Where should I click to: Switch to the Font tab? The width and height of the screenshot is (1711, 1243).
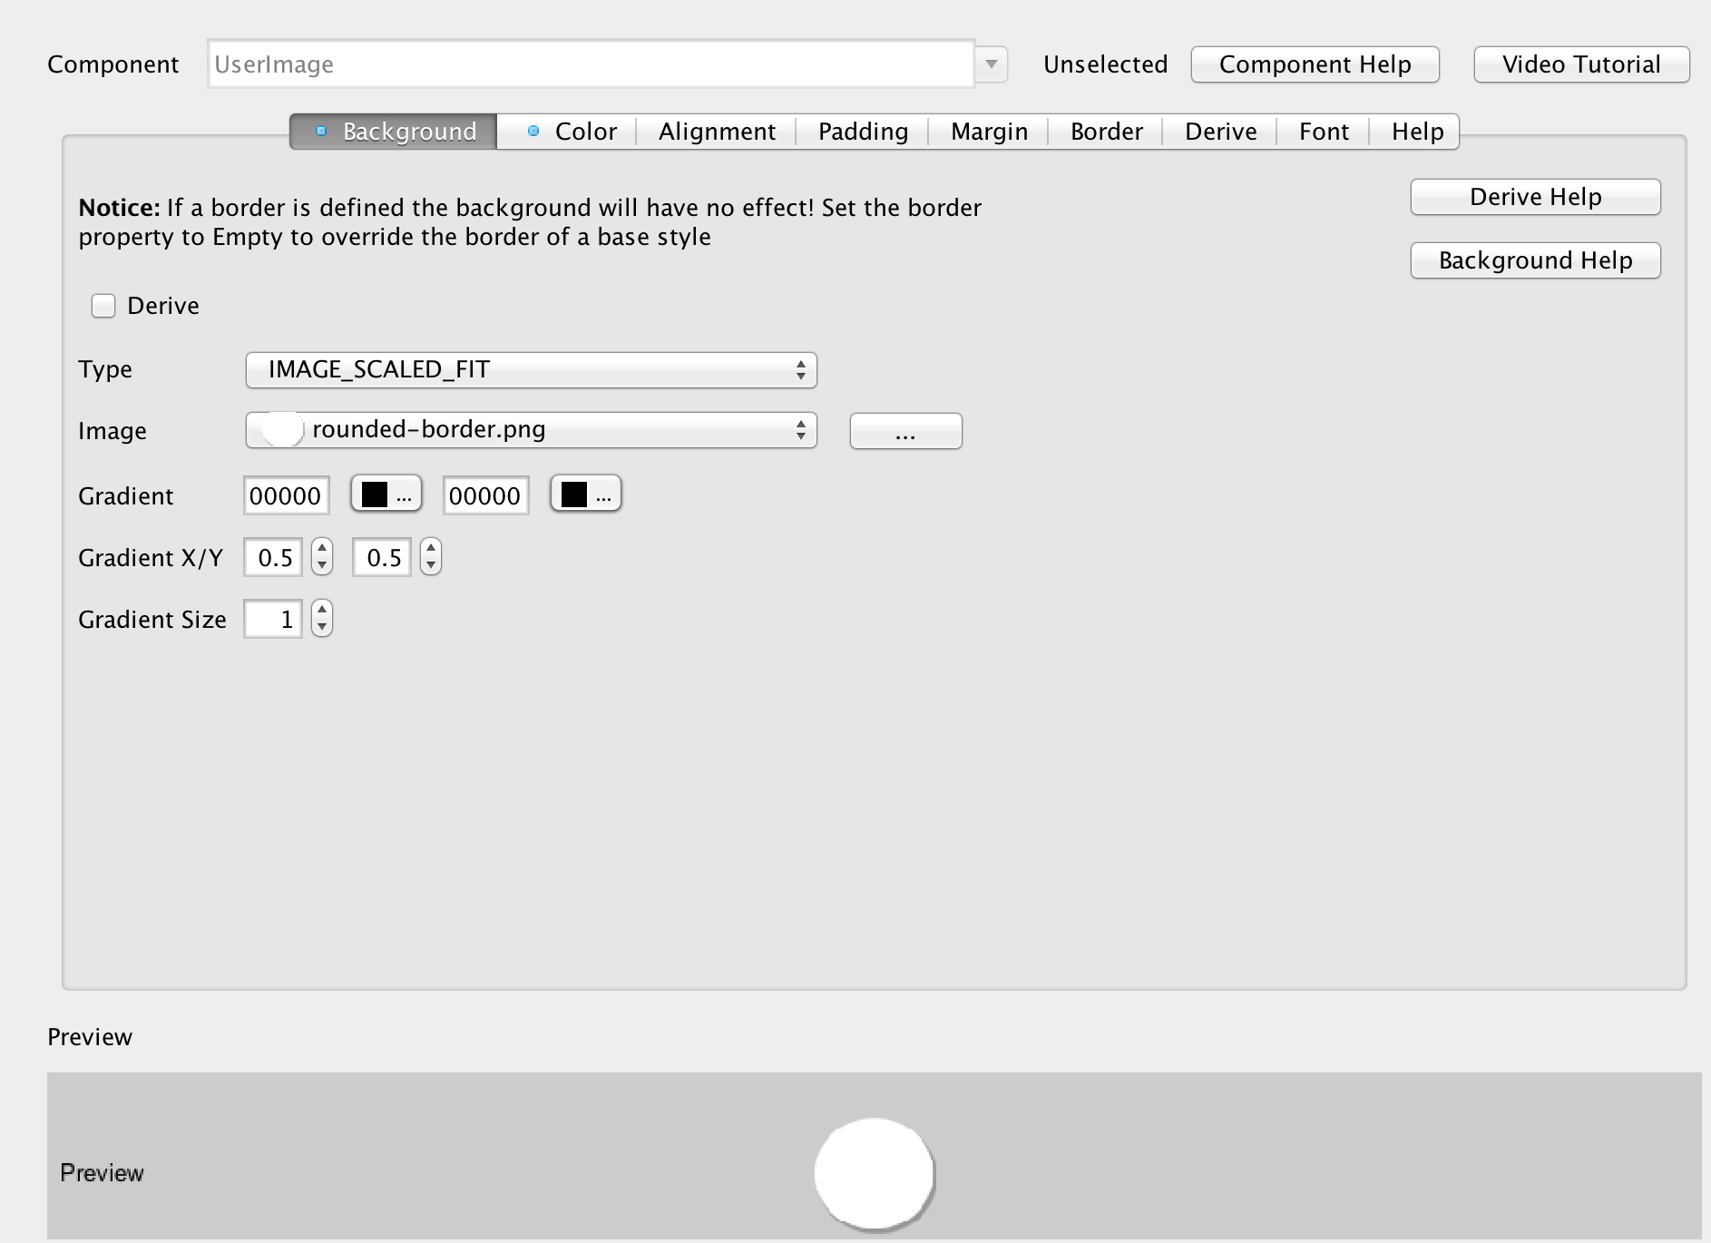[1324, 132]
